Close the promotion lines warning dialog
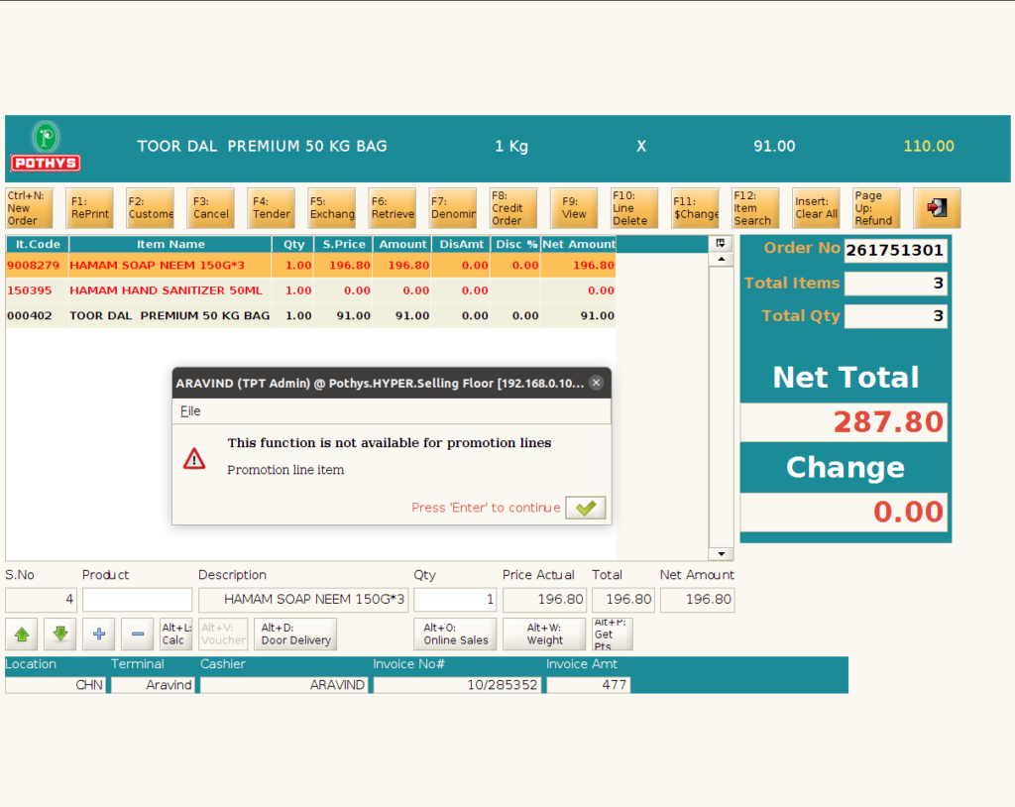The width and height of the screenshot is (1015, 807). pos(596,383)
